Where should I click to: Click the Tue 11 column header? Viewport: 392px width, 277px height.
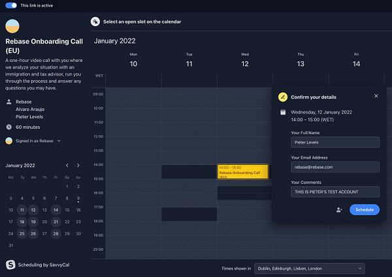click(x=189, y=60)
